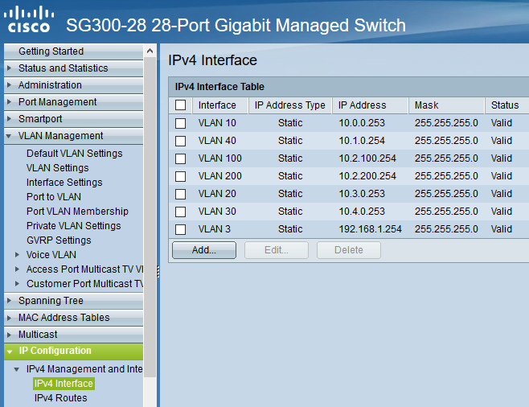
Task: Sort by Interface column header
Action: (x=220, y=105)
